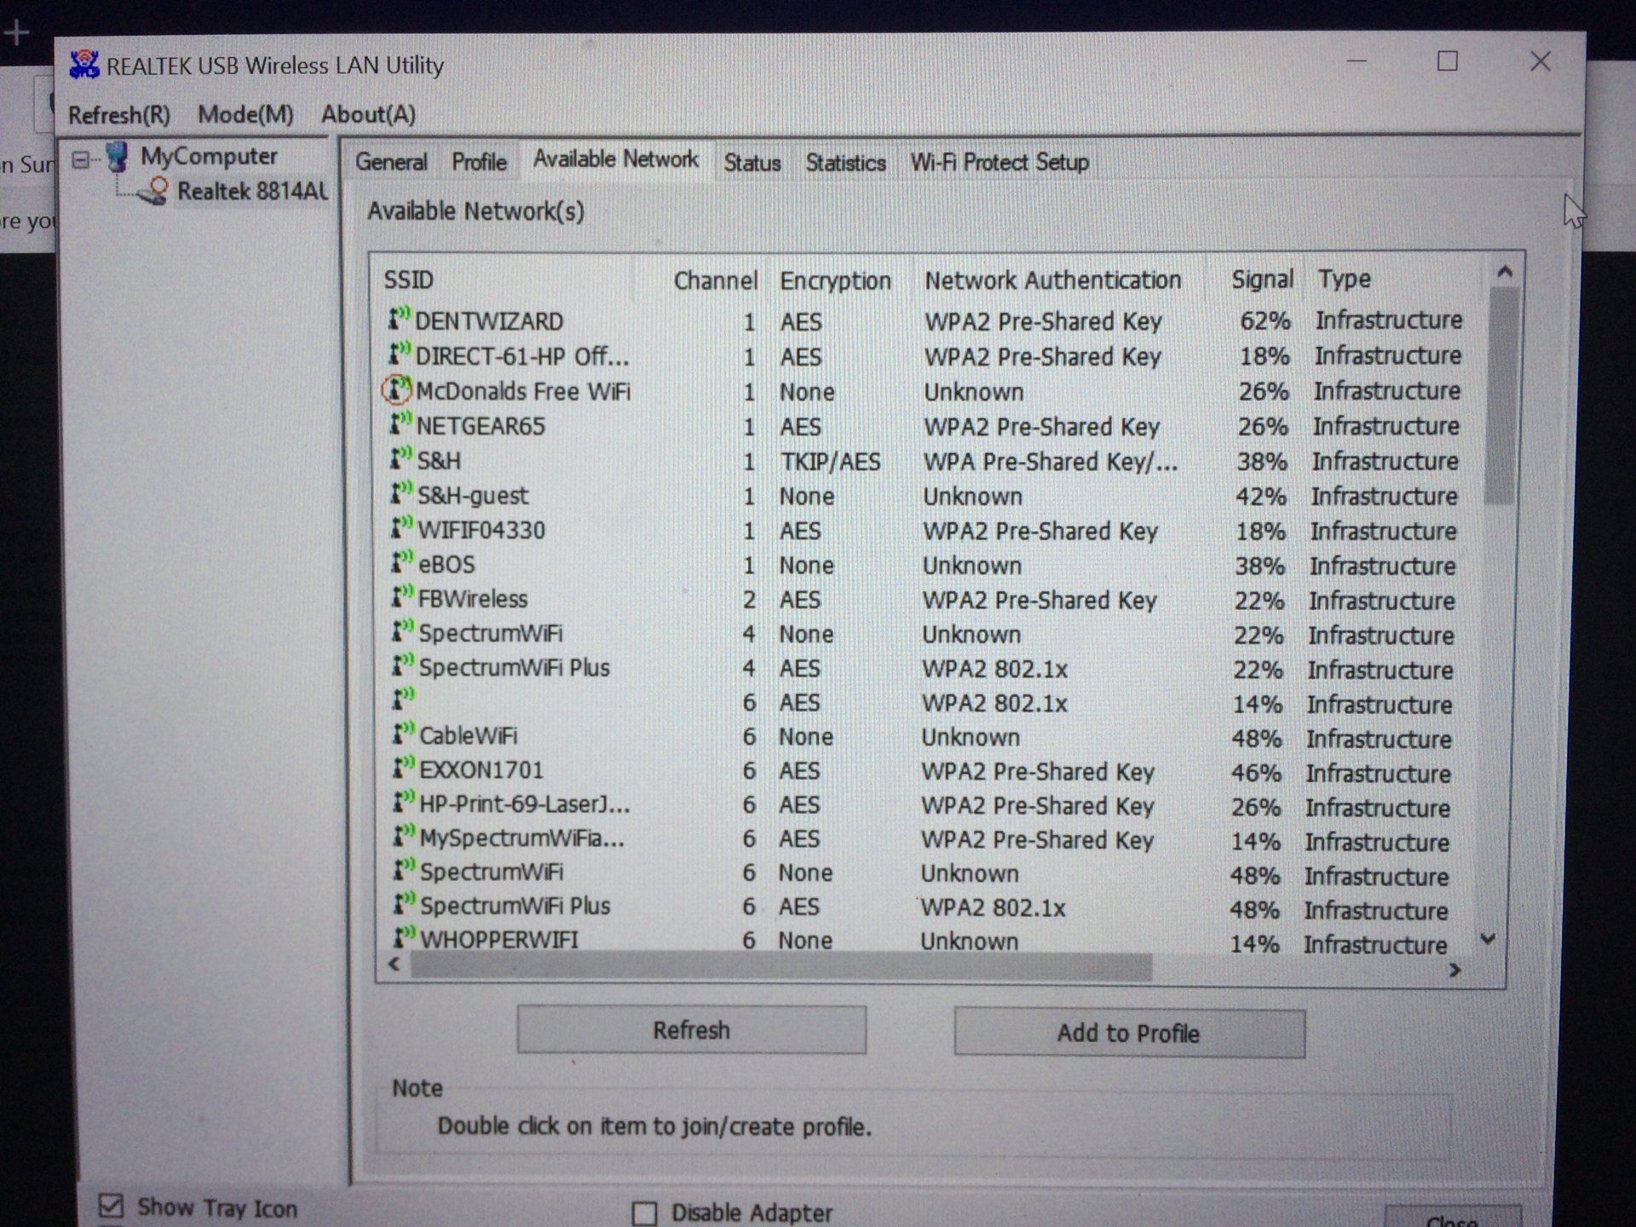Click the signal icon beside MySpectrumWiFia...
This screenshot has height=1227, width=1636.
tap(405, 836)
